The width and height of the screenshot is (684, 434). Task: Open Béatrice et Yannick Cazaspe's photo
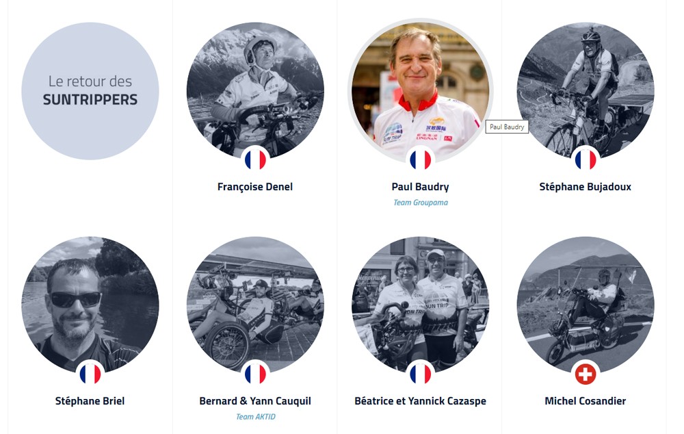pos(420,301)
